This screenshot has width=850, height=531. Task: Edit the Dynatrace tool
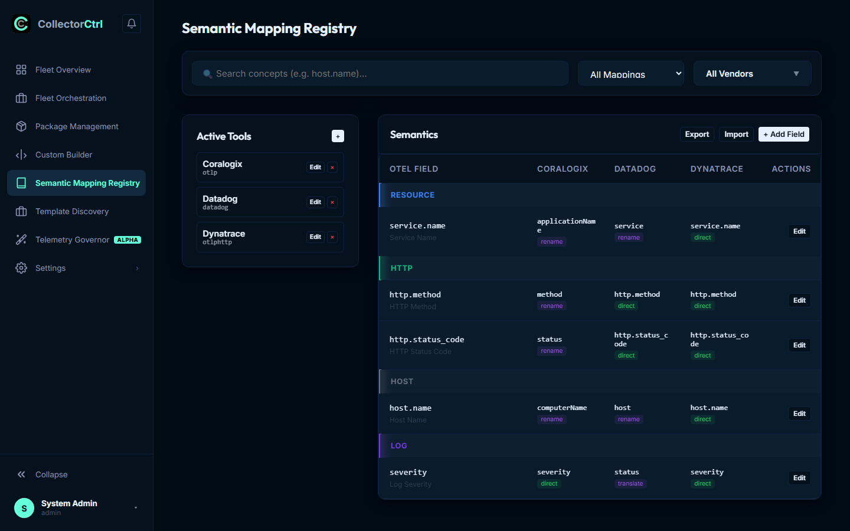pyautogui.click(x=315, y=237)
